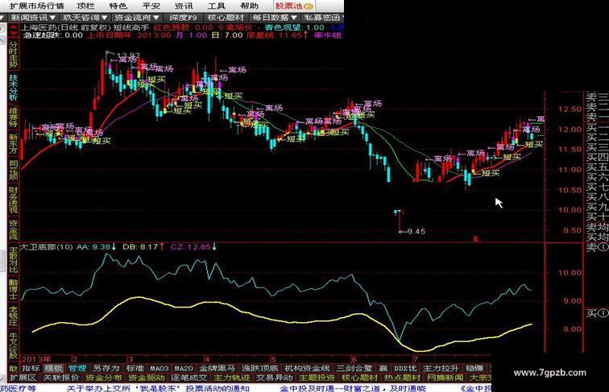609x392 pixels.
Task: Expand the 每日数据 dropdown
Action: 275,18
